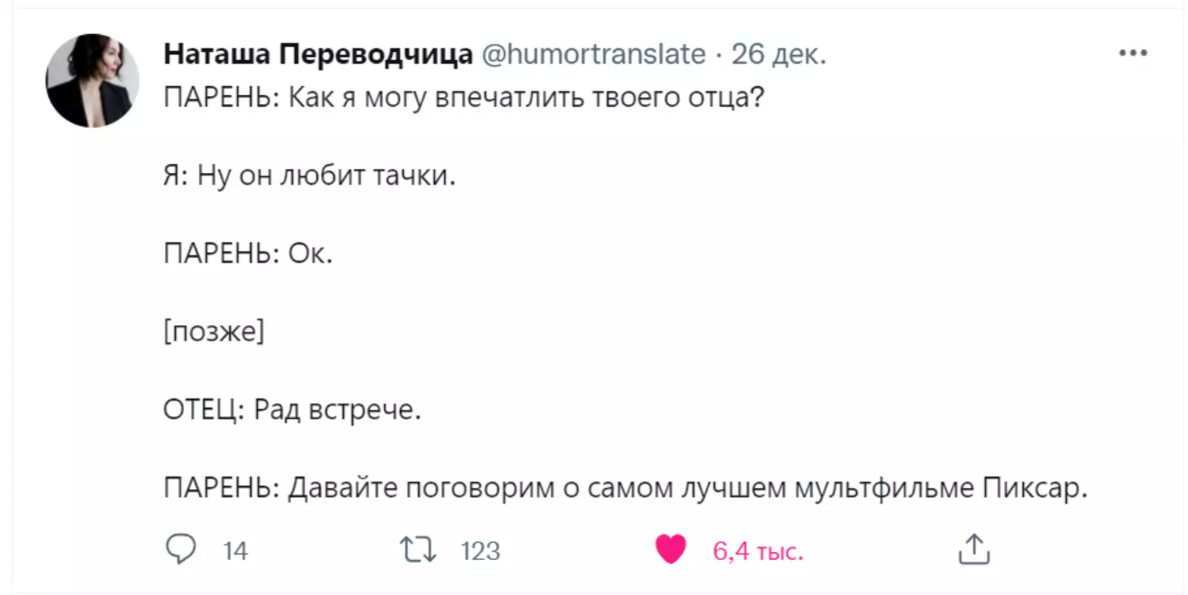Screen dimensions: 1188x595
Task: Click the 6,4 тыс. likes count
Action: click(758, 550)
